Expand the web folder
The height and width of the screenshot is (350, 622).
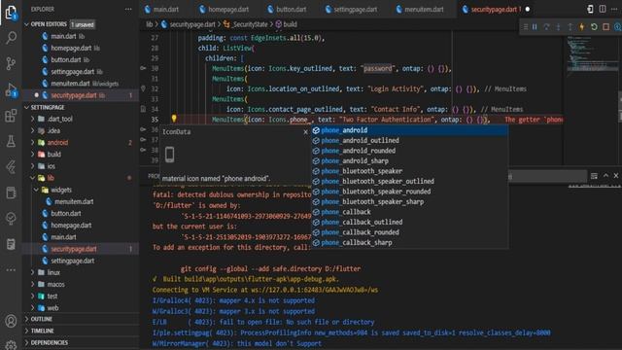click(33, 308)
